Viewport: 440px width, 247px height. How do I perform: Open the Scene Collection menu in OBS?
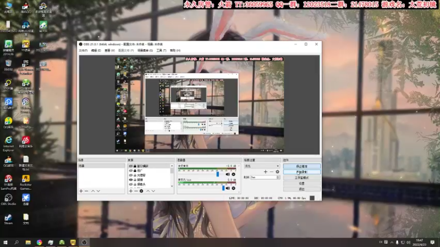145,50
